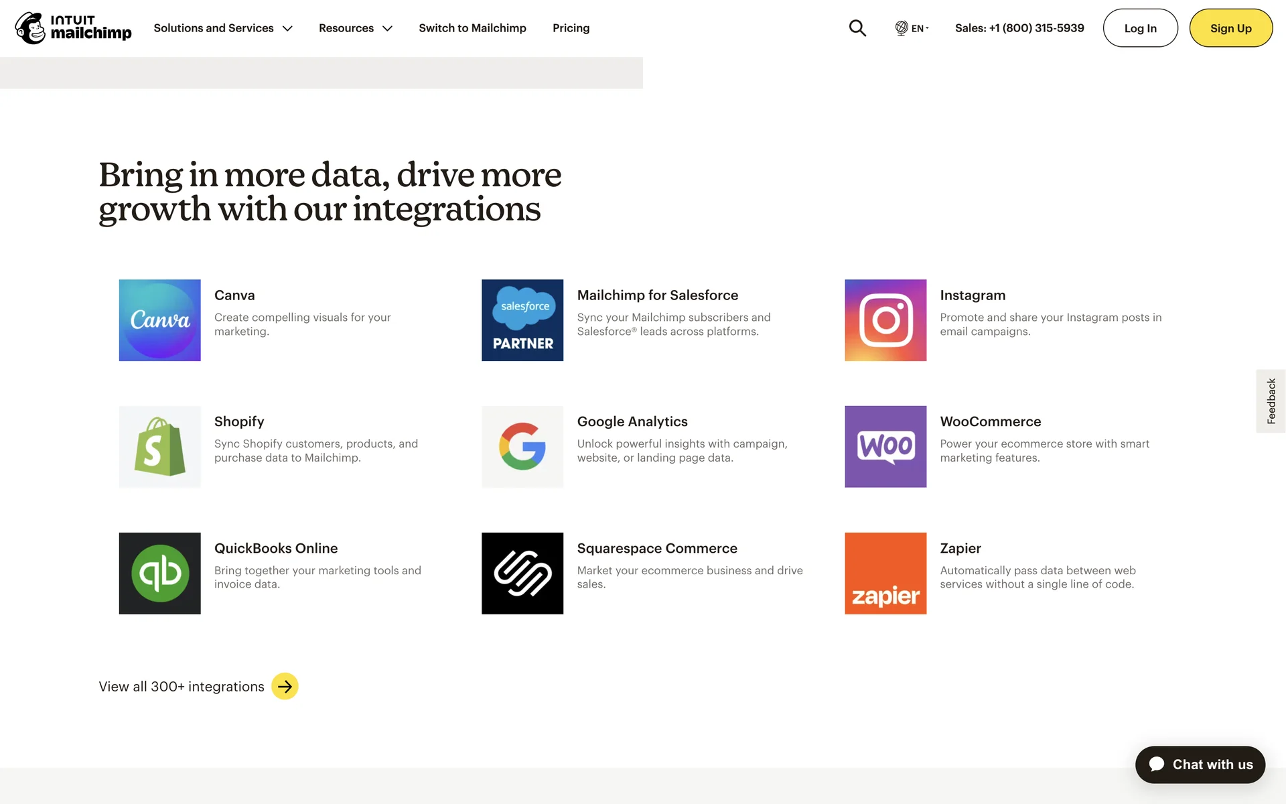Open the Pricing menu item
Viewport: 1286px width, 804px height.
(571, 28)
